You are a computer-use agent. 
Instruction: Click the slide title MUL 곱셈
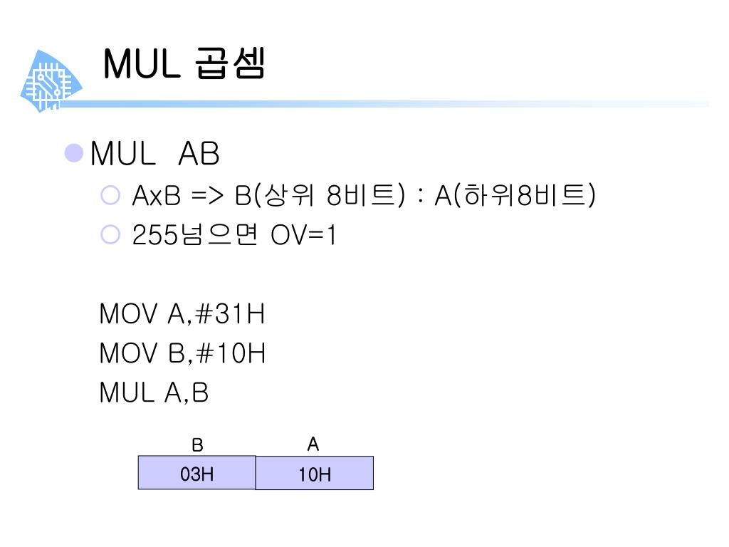184,63
